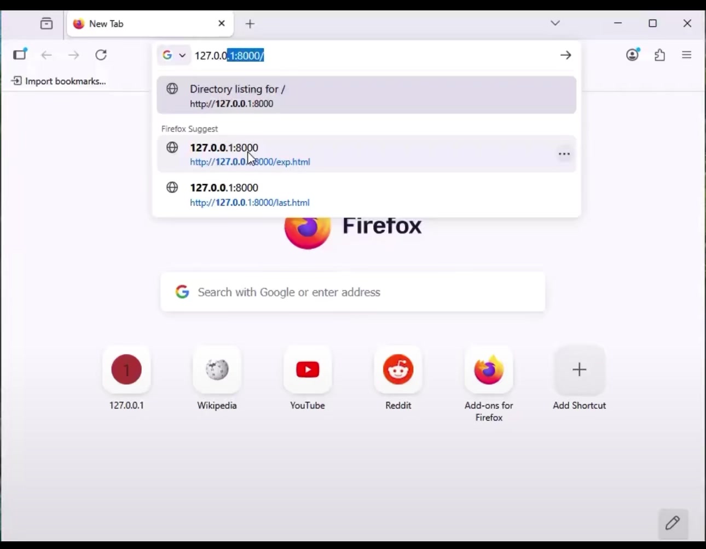
Task: Click the 'Firefox Suggest' label
Action: click(190, 129)
